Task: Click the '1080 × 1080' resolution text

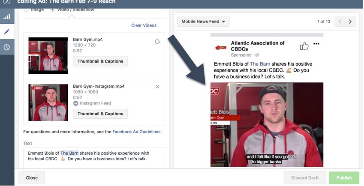Action: 85,92
